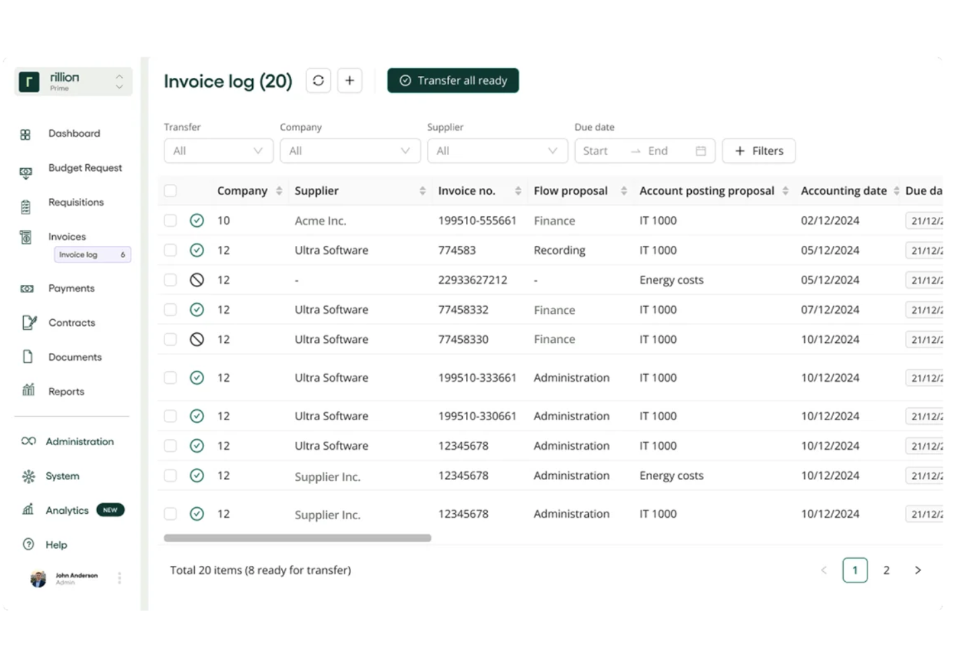Click invoice number 199510-555661
This screenshot has width=977, height=651.
pos(477,220)
